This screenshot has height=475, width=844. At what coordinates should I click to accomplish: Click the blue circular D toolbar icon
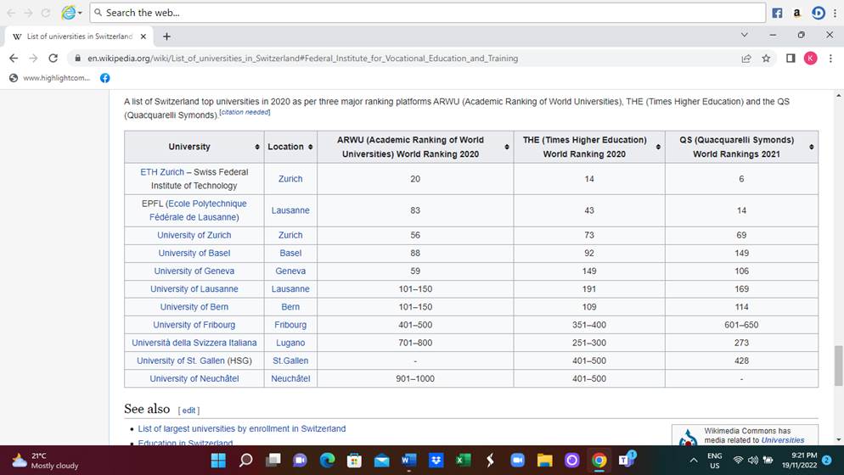point(819,13)
